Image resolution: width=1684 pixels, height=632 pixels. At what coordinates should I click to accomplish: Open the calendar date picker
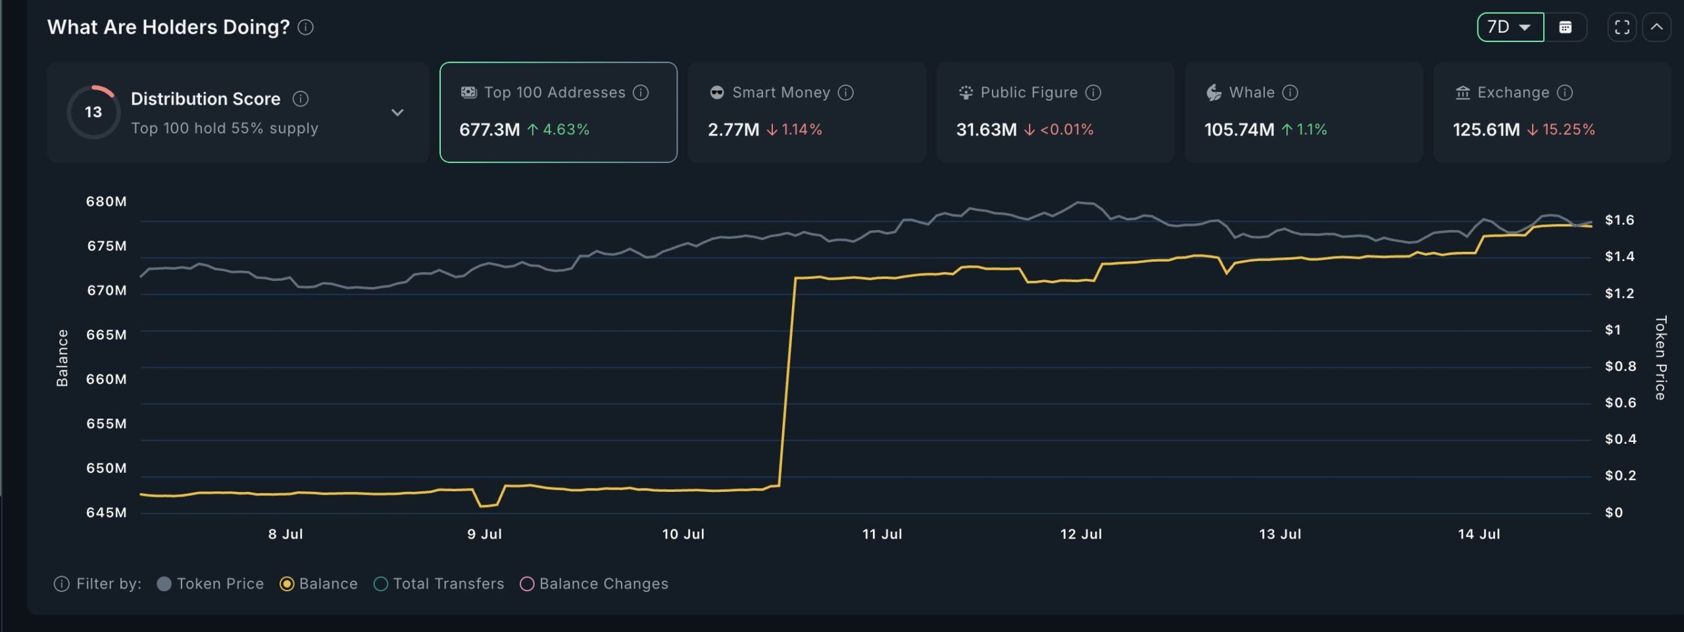1566,27
